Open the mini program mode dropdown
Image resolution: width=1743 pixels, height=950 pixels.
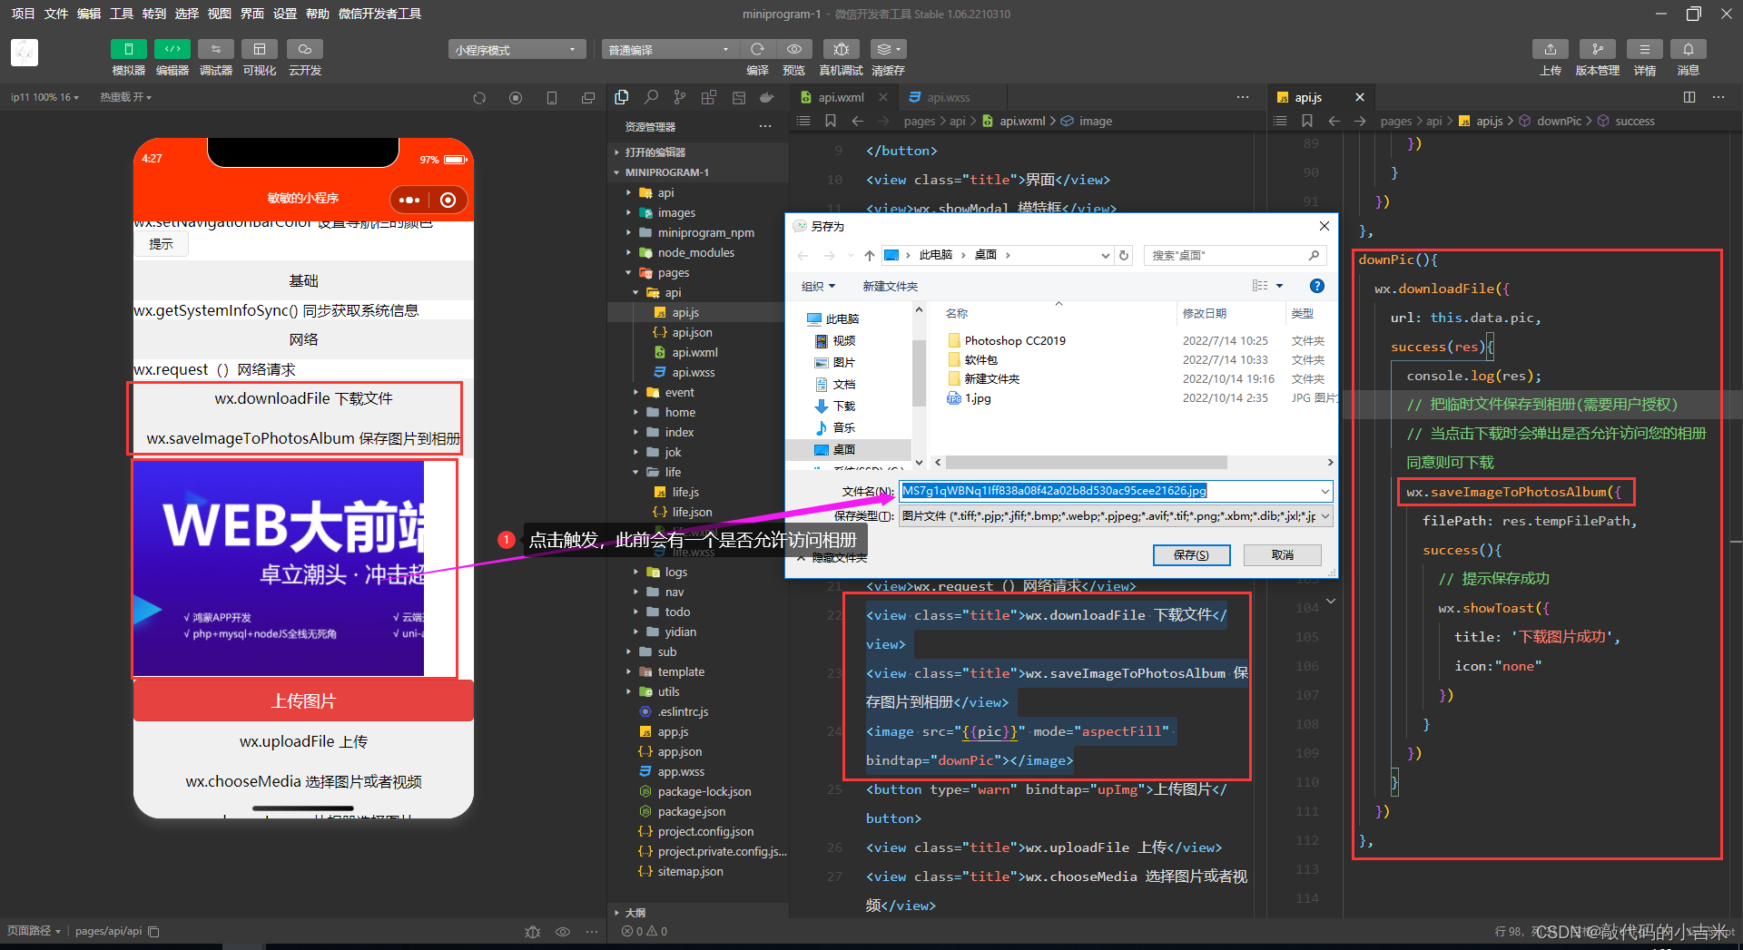click(x=517, y=50)
